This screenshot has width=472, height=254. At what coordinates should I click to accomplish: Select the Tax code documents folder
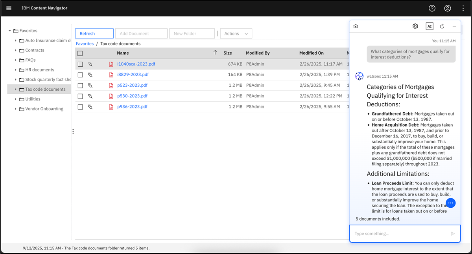45,90
